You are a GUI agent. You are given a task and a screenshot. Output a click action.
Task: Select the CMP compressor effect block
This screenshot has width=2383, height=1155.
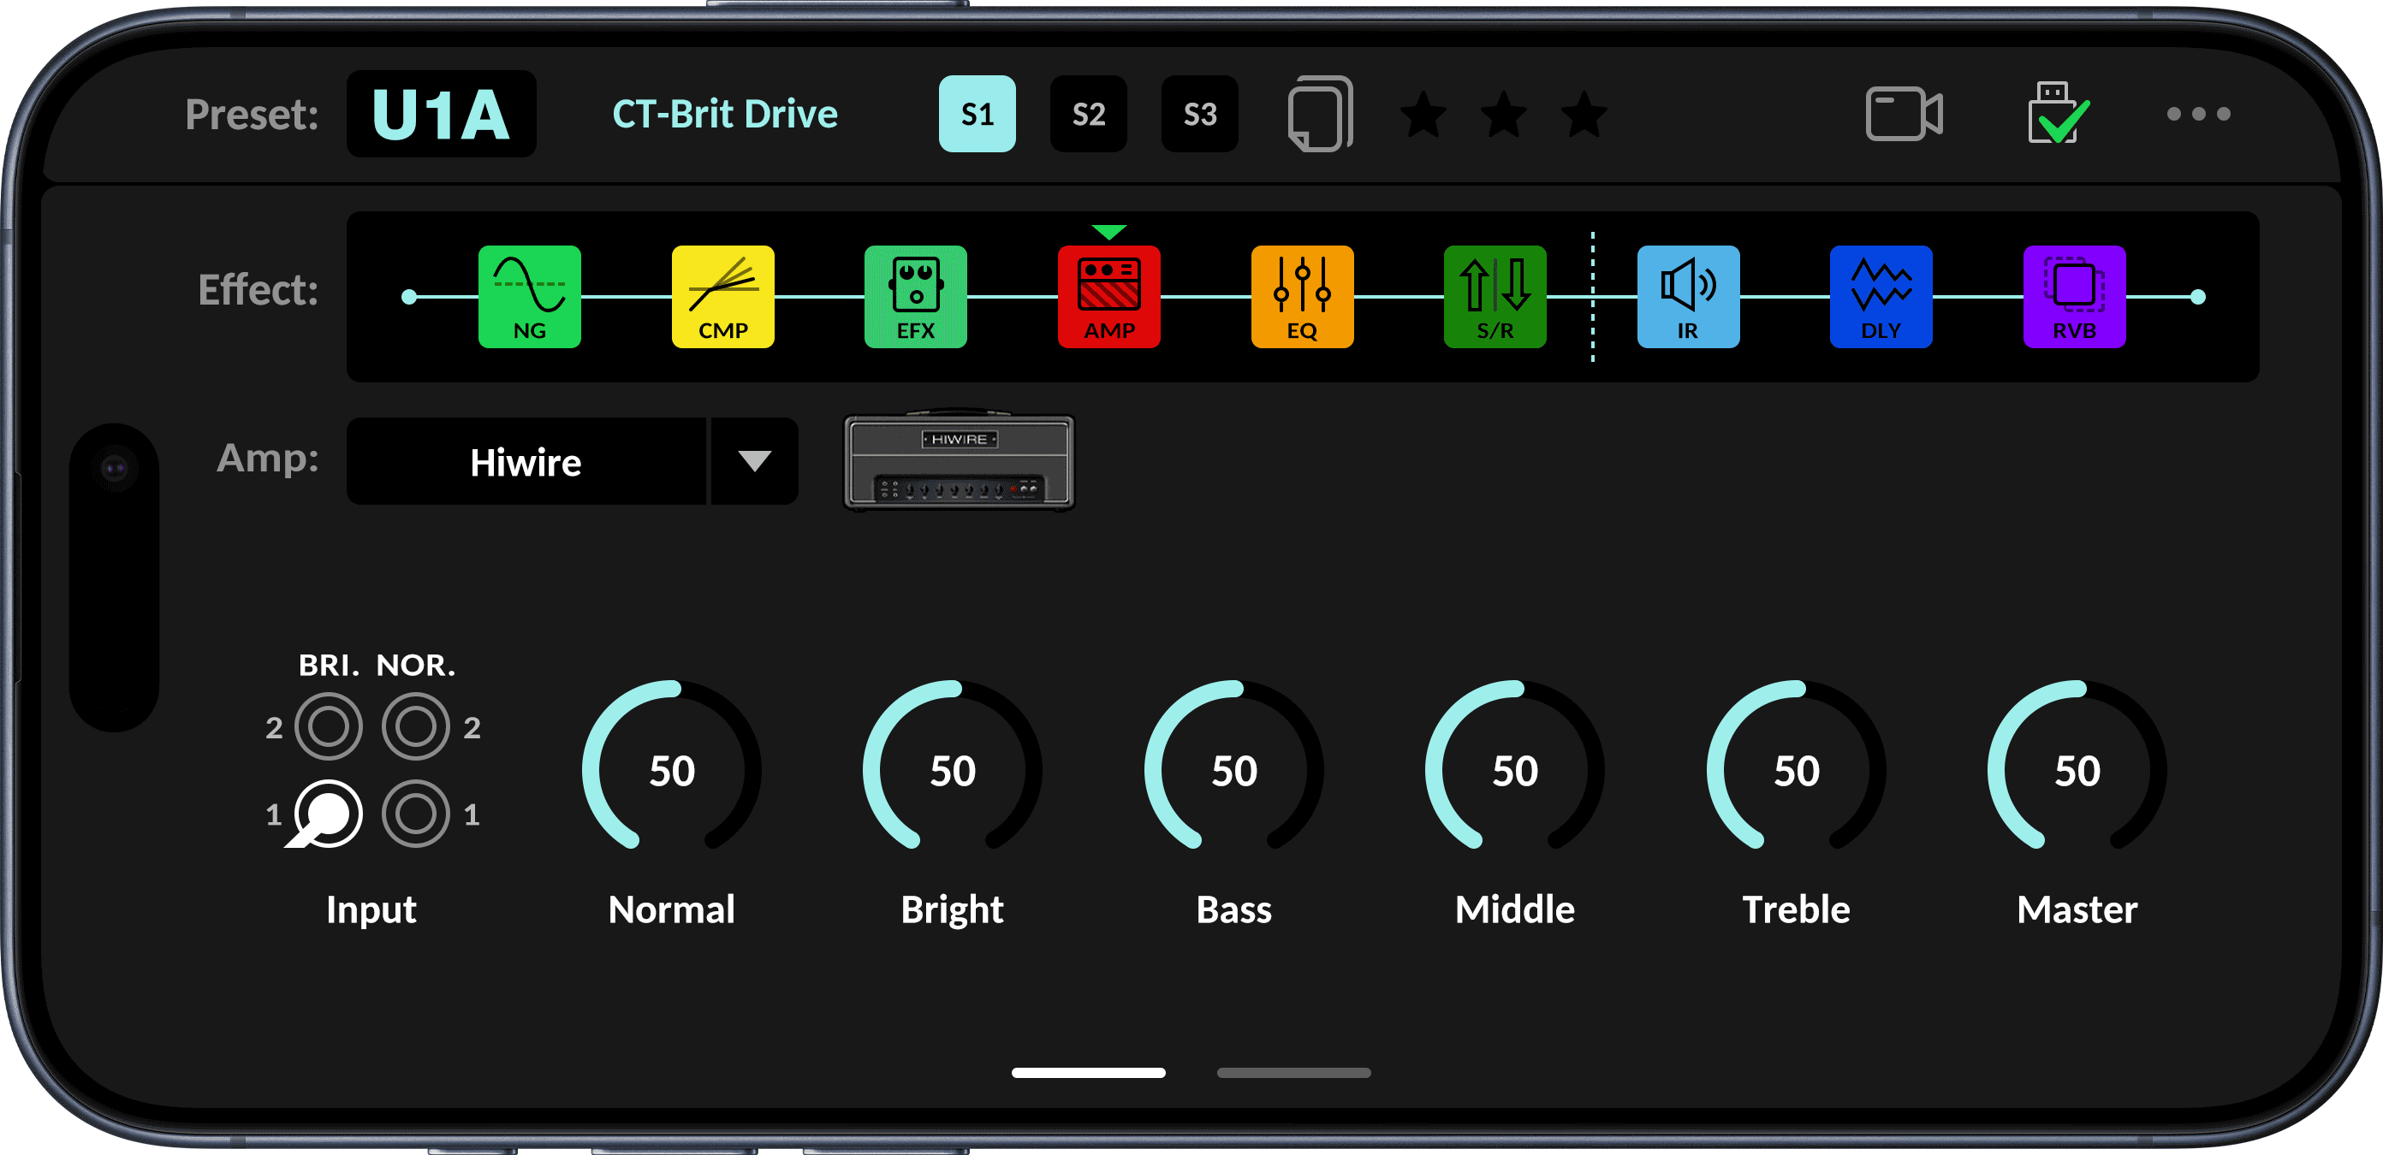coord(722,297)
